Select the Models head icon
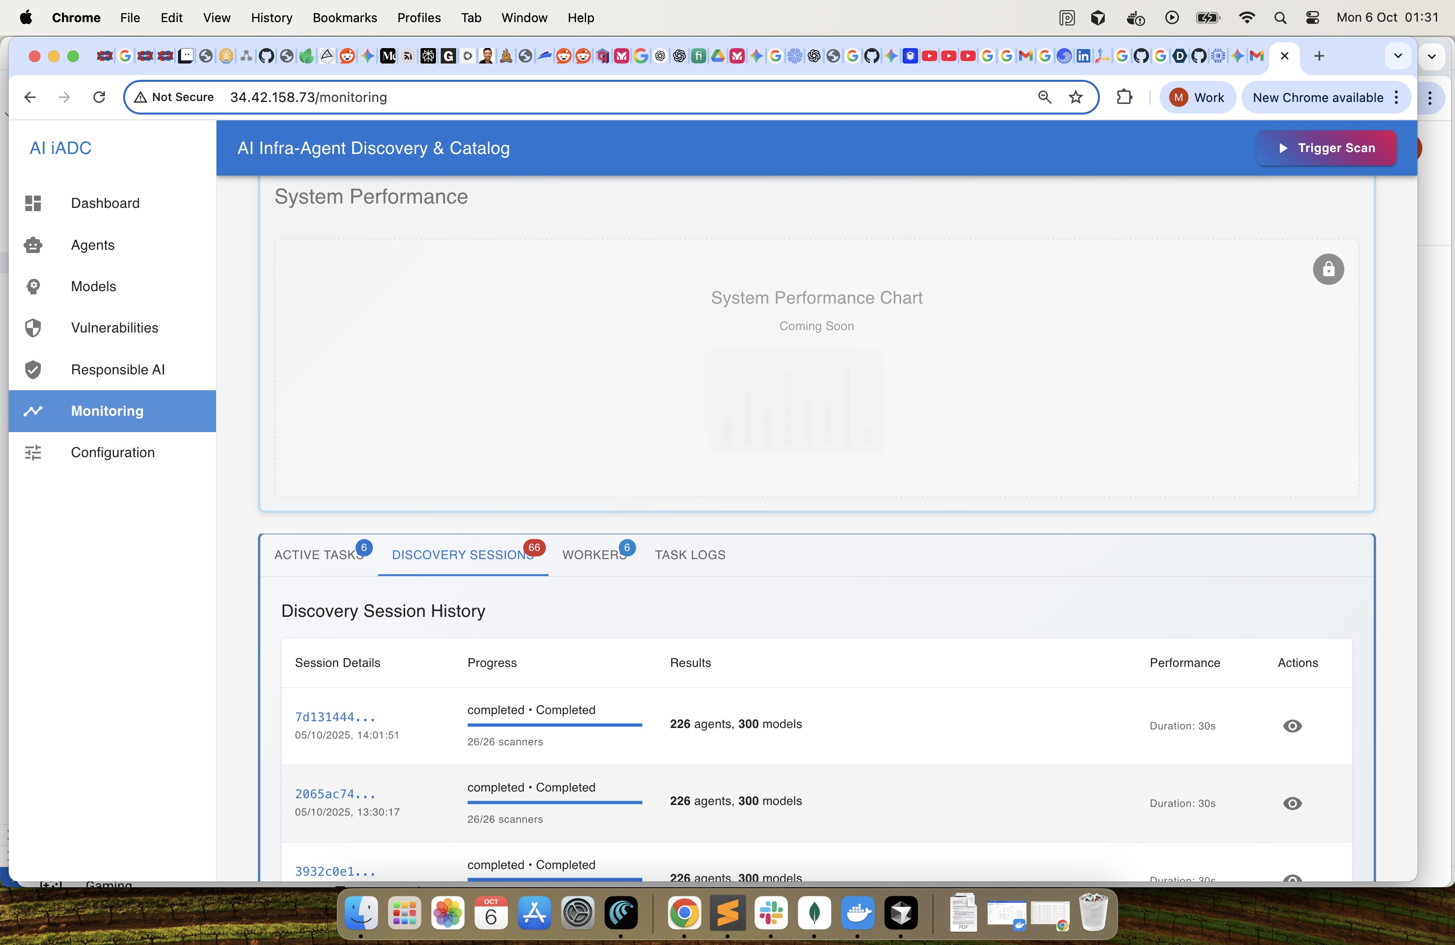The height and width of the screenshot is (945, 1455). pos(33,286)
